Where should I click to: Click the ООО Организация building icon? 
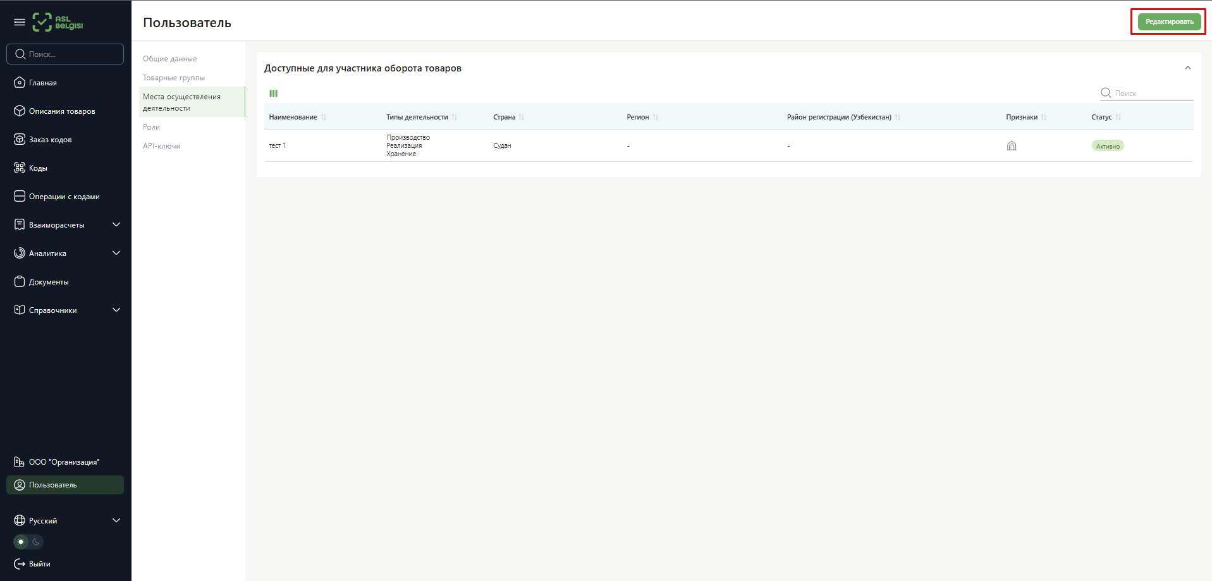[x=20, y=462]
